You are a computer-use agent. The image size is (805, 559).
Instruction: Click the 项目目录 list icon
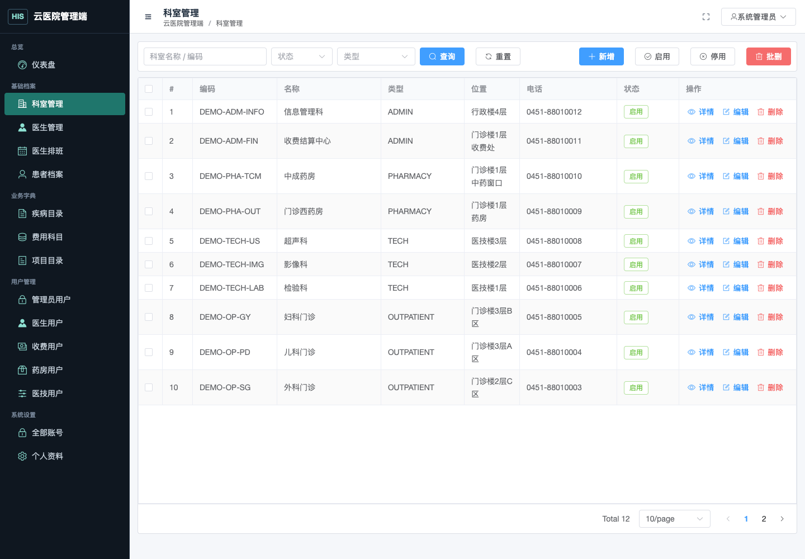pyautogui.click(x=22, y=260)
